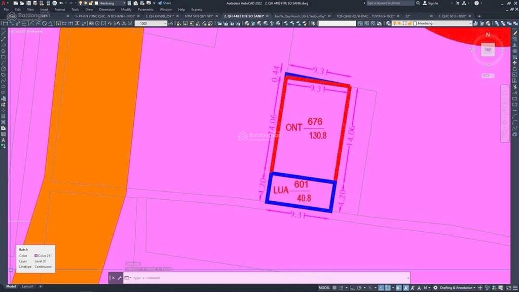Select the Line tool in left toolbar
This screenshot has width=519, height=292.
[4, 33]
